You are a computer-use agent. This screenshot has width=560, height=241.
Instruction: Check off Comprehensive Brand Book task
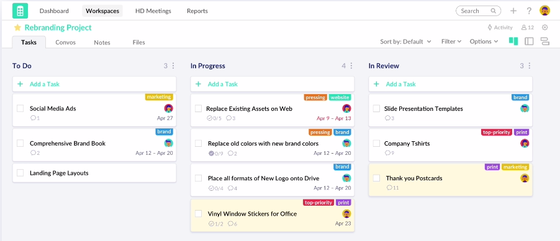point(20,143)
